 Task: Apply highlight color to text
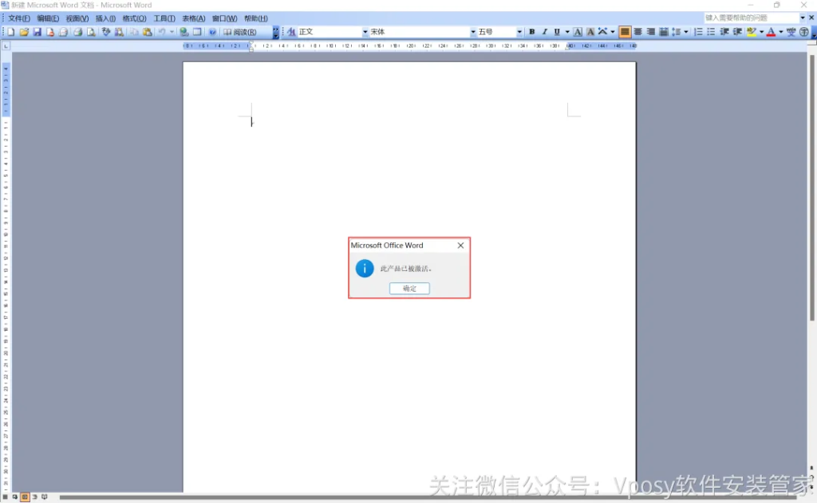pyautogui.click(x=752, y=32)
